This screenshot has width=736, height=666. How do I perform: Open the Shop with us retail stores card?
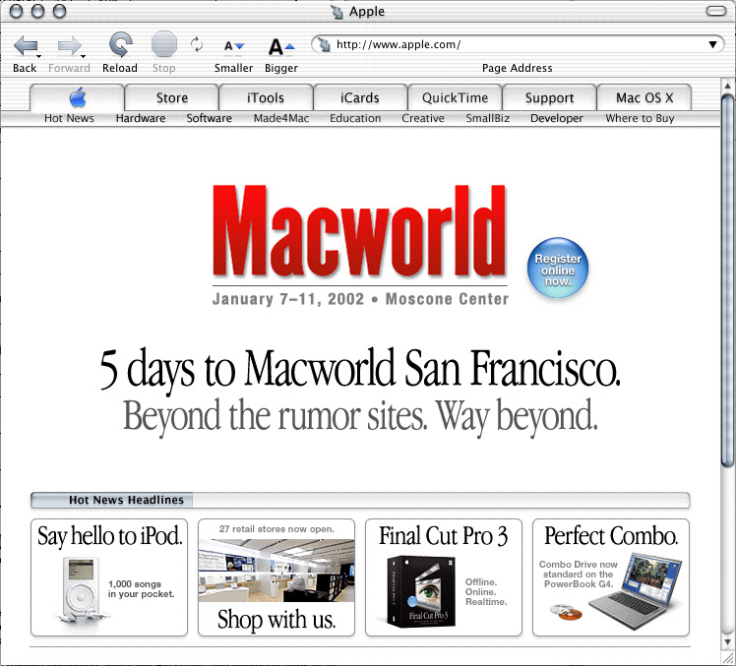(x=276, y=577)
